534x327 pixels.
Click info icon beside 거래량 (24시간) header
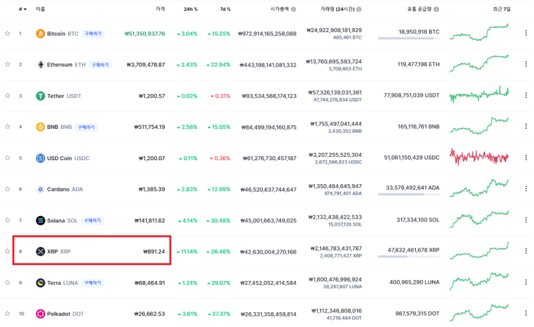tap(359, 9)
